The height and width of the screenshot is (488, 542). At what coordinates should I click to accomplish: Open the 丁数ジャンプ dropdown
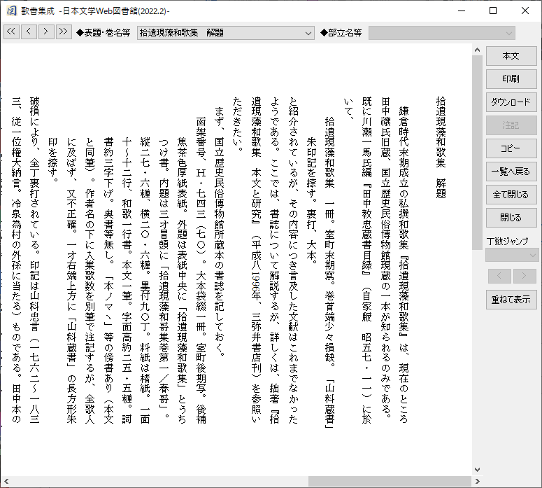pyautogui.click(x=512, y=256)
